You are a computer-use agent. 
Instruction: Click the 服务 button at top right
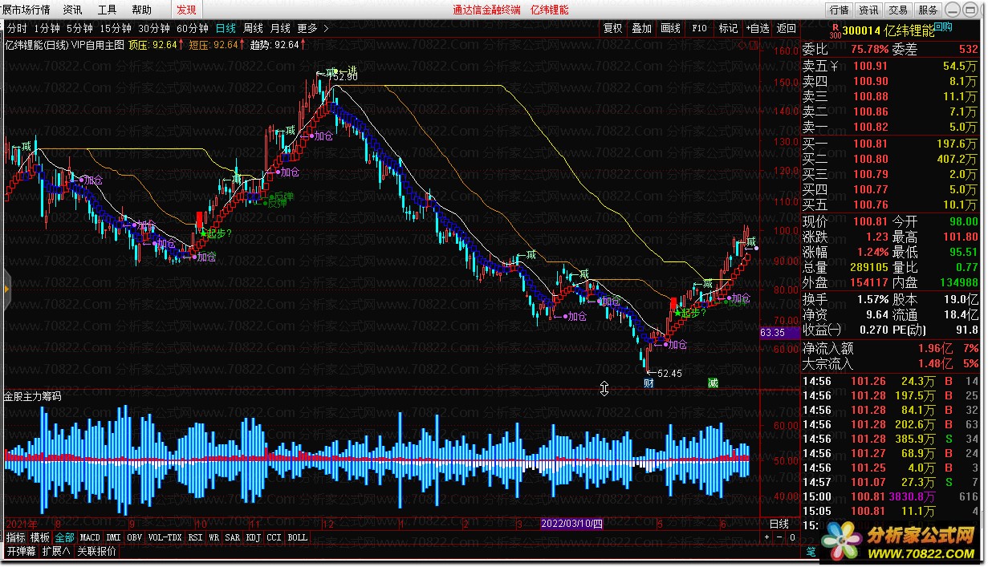point(928,10)
